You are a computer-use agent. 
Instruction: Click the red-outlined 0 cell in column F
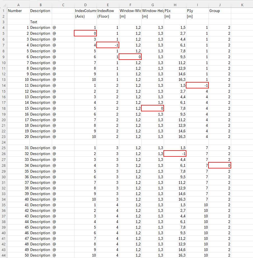click(130, 57)
